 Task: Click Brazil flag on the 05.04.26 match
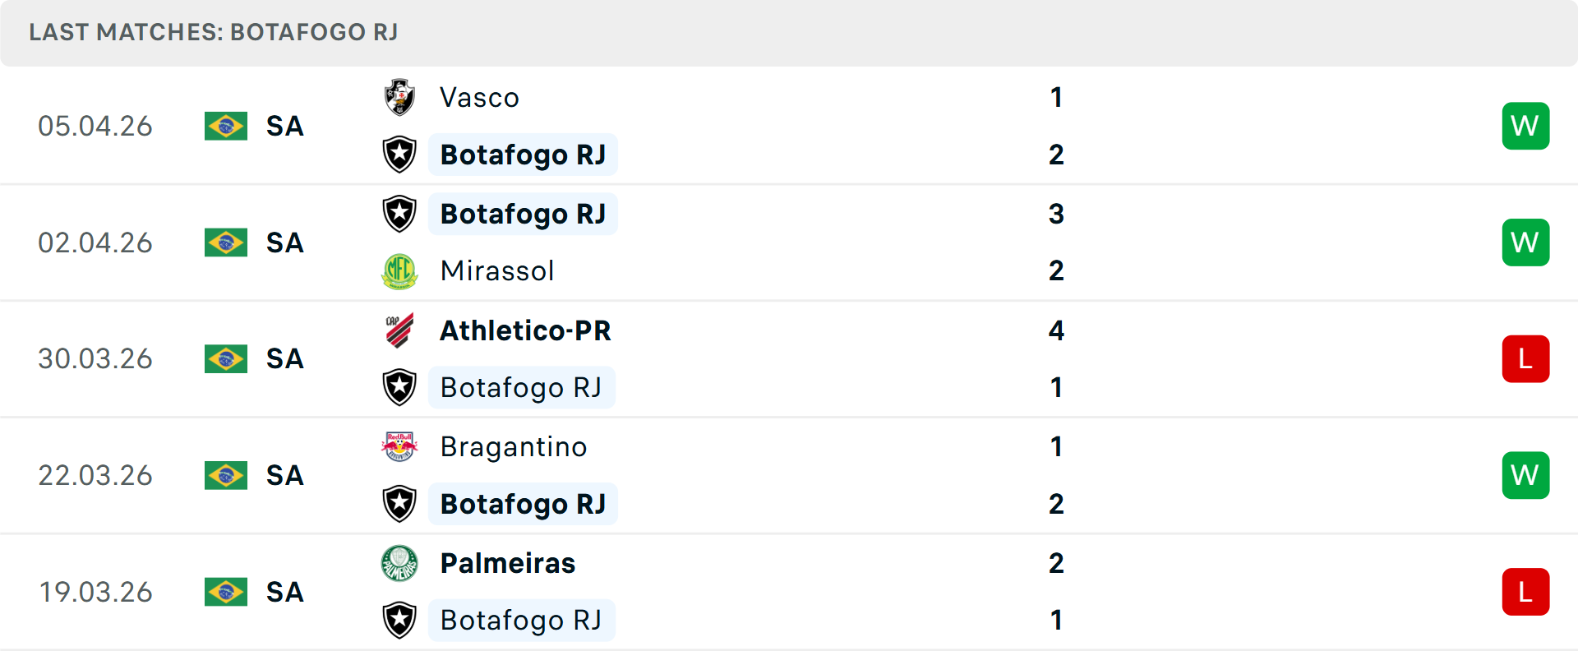pyautogui.click(x=226, y=126)
